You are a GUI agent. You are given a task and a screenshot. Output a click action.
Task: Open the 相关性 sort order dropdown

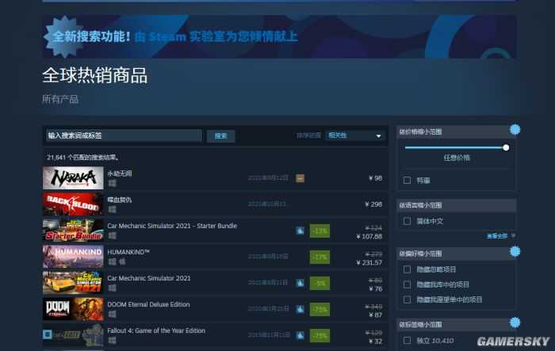[355, 135]
